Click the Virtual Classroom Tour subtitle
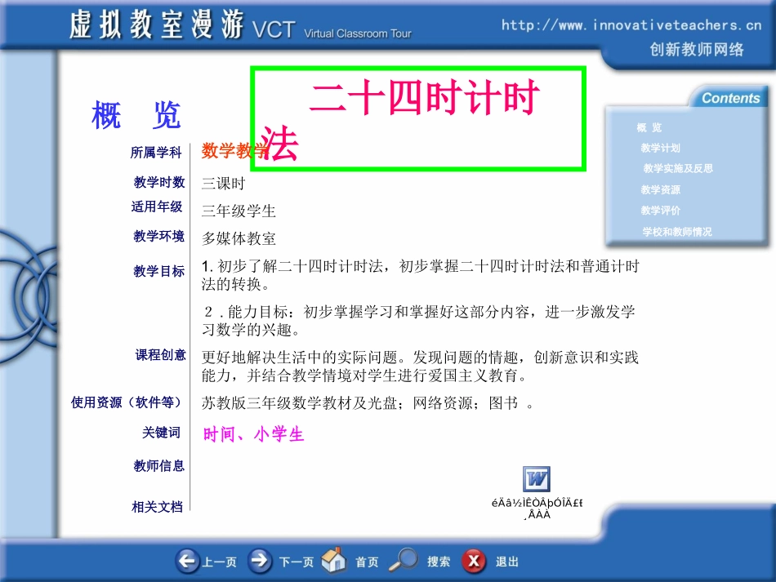The height and width of the screenshot is (582, 776). tap(357, 33)
